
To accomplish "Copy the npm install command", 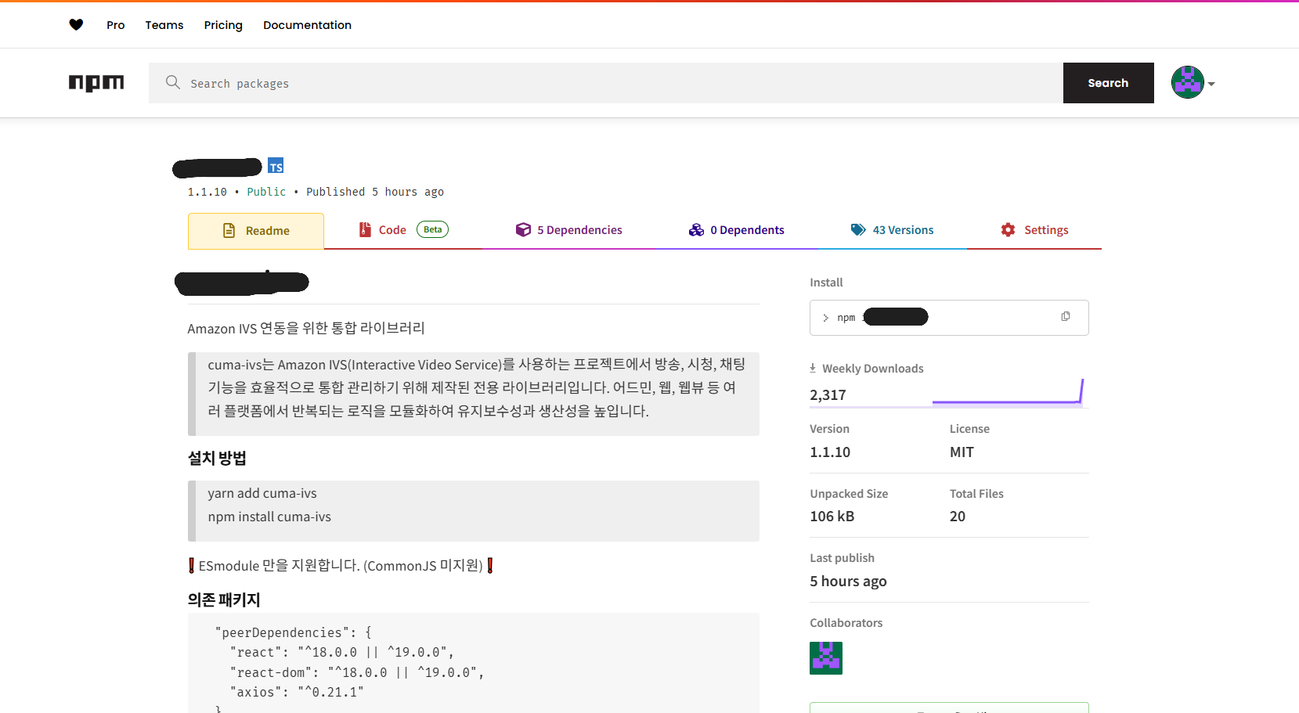I will tap(1066, 316).
